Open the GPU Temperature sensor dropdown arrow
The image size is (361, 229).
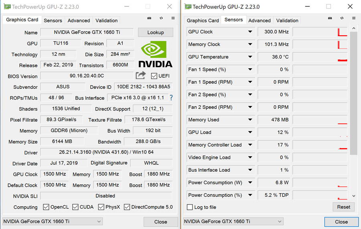[250, 57]
